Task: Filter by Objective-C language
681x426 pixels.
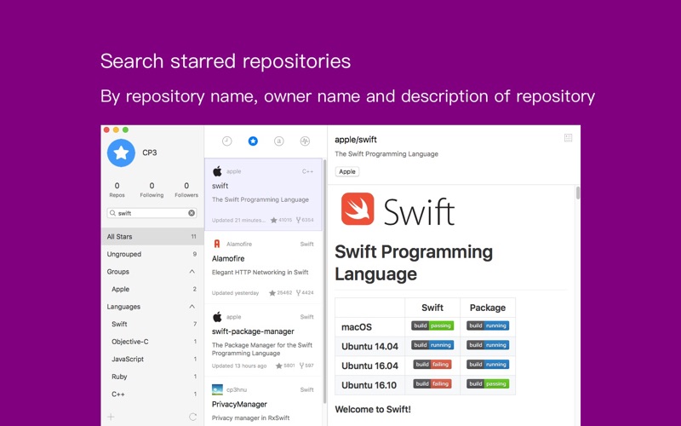Action: click(x=152, y=342)
